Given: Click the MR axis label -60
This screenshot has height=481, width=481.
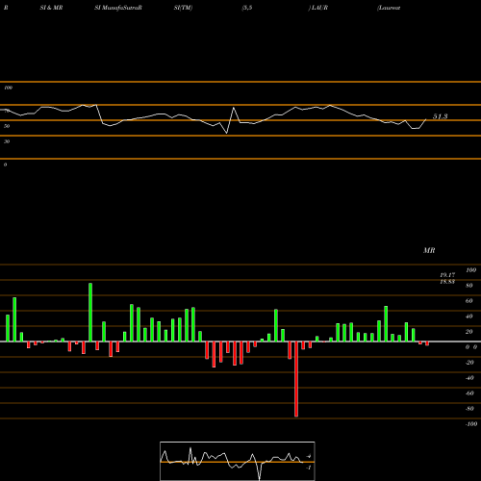Looking at the screenshot, I should click(x=469, y=393).
